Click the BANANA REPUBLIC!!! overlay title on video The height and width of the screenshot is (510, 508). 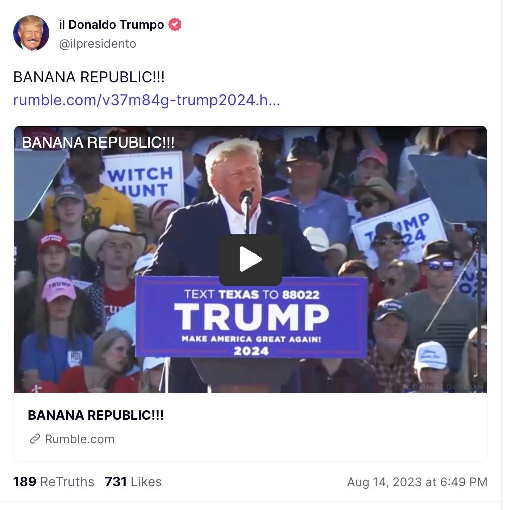click(x=98, y=142)
